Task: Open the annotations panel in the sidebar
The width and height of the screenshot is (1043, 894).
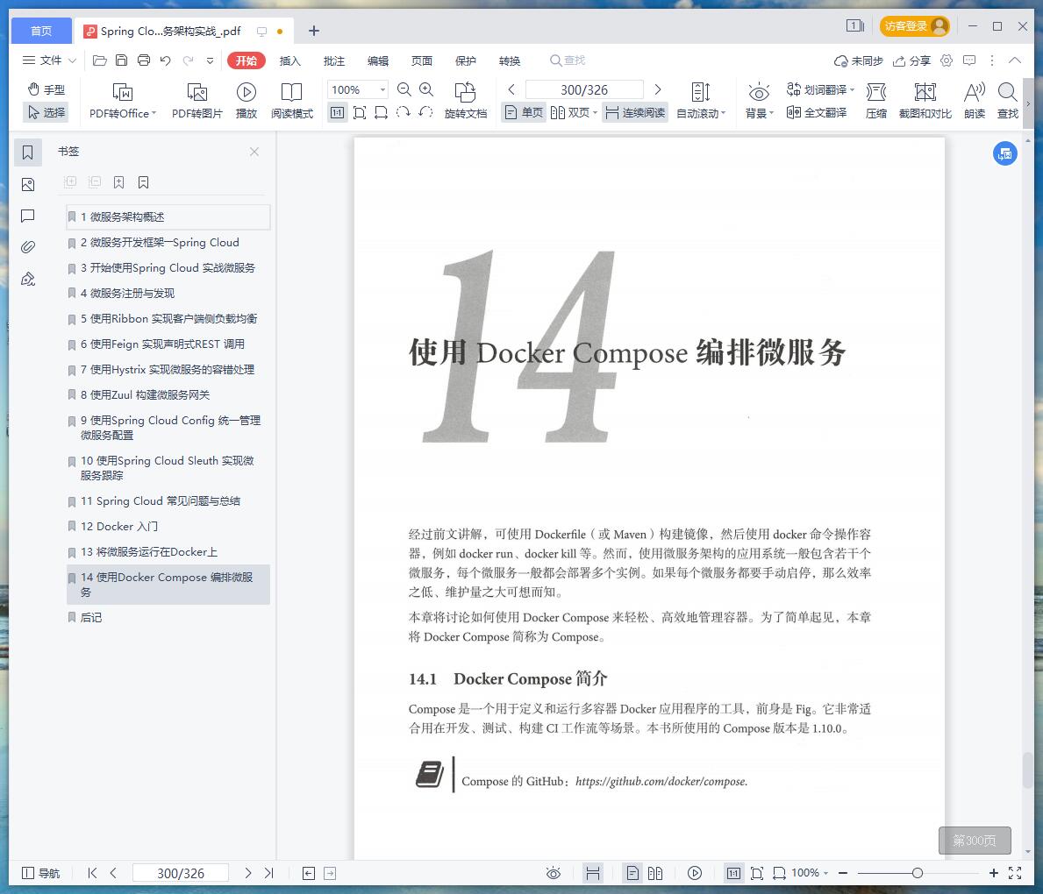Action: [x=28, y=216]
